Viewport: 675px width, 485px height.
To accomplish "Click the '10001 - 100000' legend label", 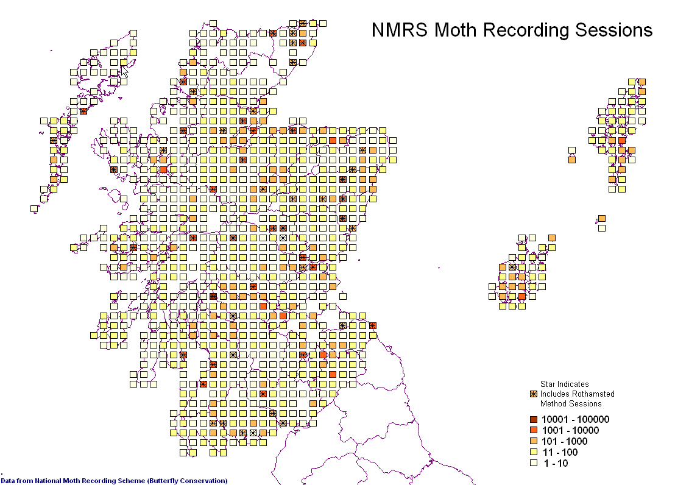I will click(x=576, y=419).
